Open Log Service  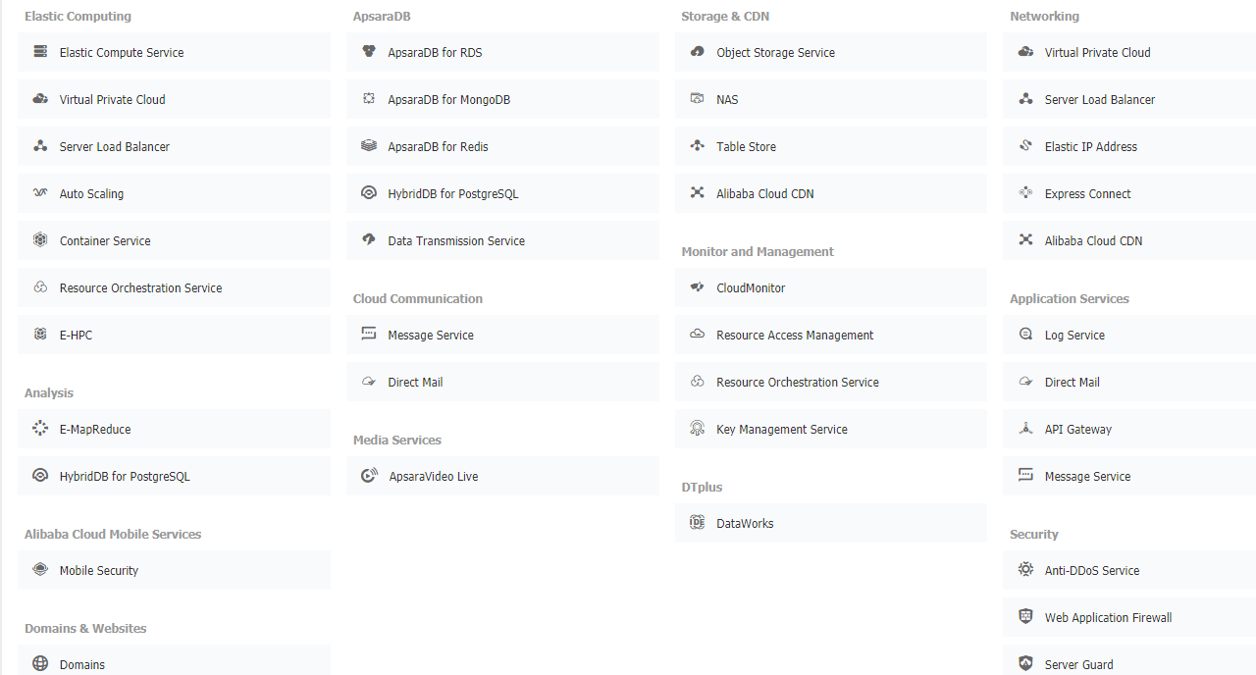pos(1129,335)
